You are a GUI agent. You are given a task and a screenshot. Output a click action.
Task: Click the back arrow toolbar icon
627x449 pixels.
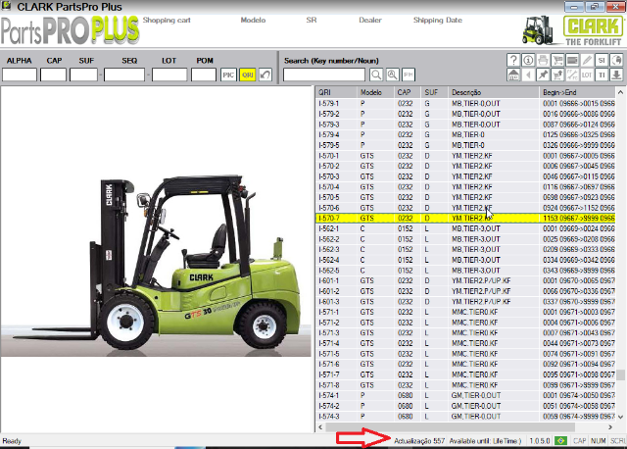click(528, 75)
